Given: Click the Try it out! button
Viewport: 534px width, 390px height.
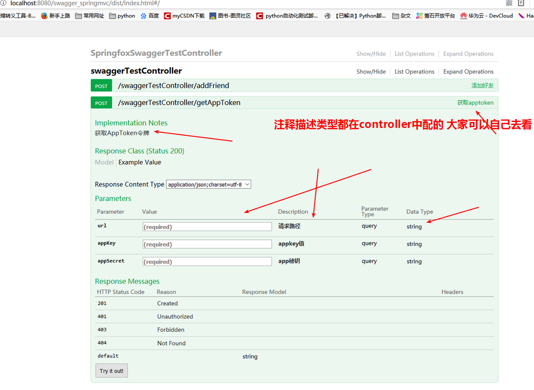Looking at the screenshot, I should pyautogui.click(x=111, y=371).
